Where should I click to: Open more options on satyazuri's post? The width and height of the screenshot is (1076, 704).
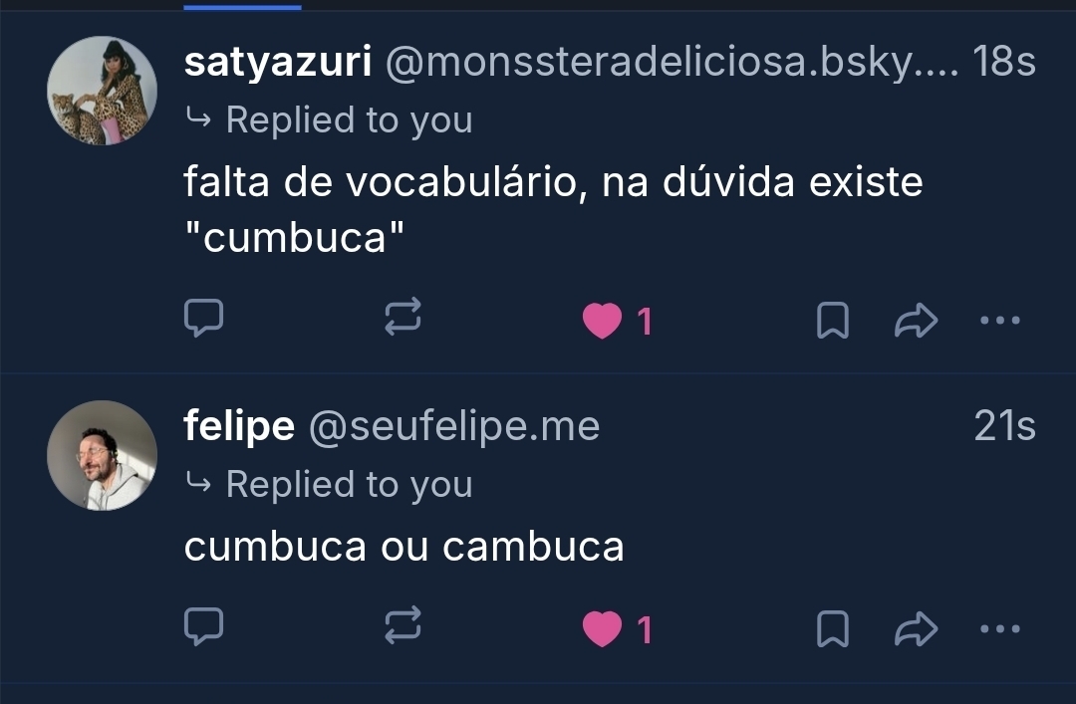(1000, 321)
